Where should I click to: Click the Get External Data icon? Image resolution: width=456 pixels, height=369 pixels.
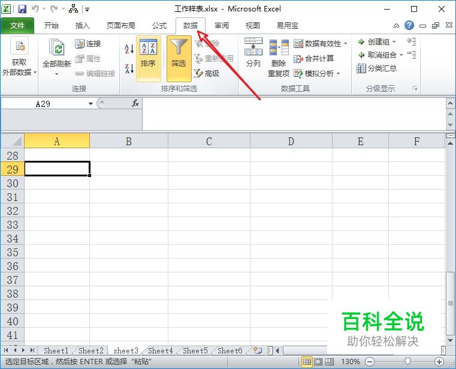pyautogui.click(x=20, y=46)
